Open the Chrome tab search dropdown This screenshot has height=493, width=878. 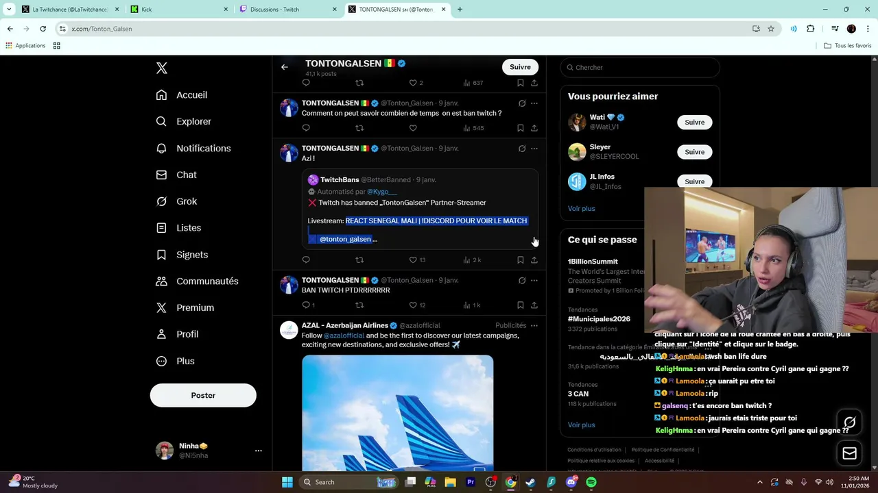[9, 10]
